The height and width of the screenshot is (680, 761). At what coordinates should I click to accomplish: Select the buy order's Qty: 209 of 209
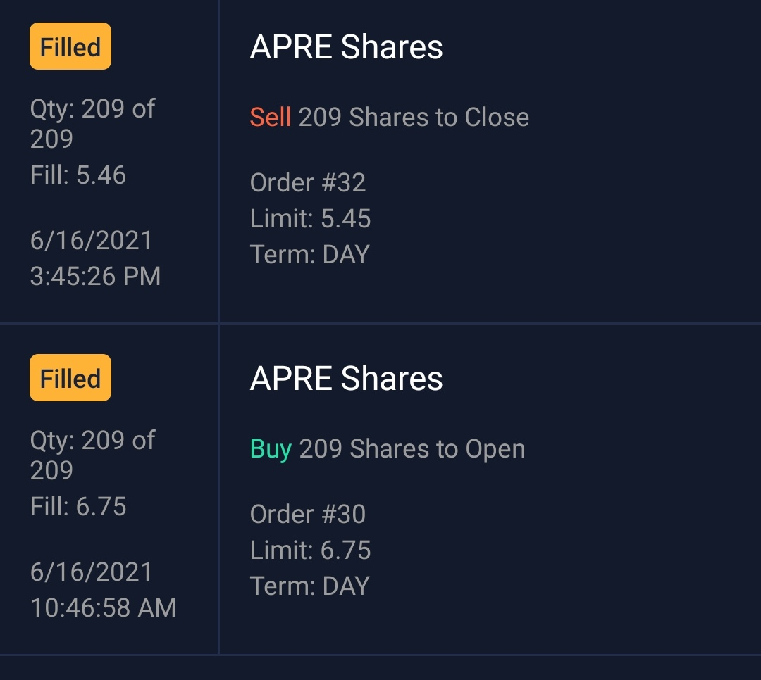(x=92, y=455)
